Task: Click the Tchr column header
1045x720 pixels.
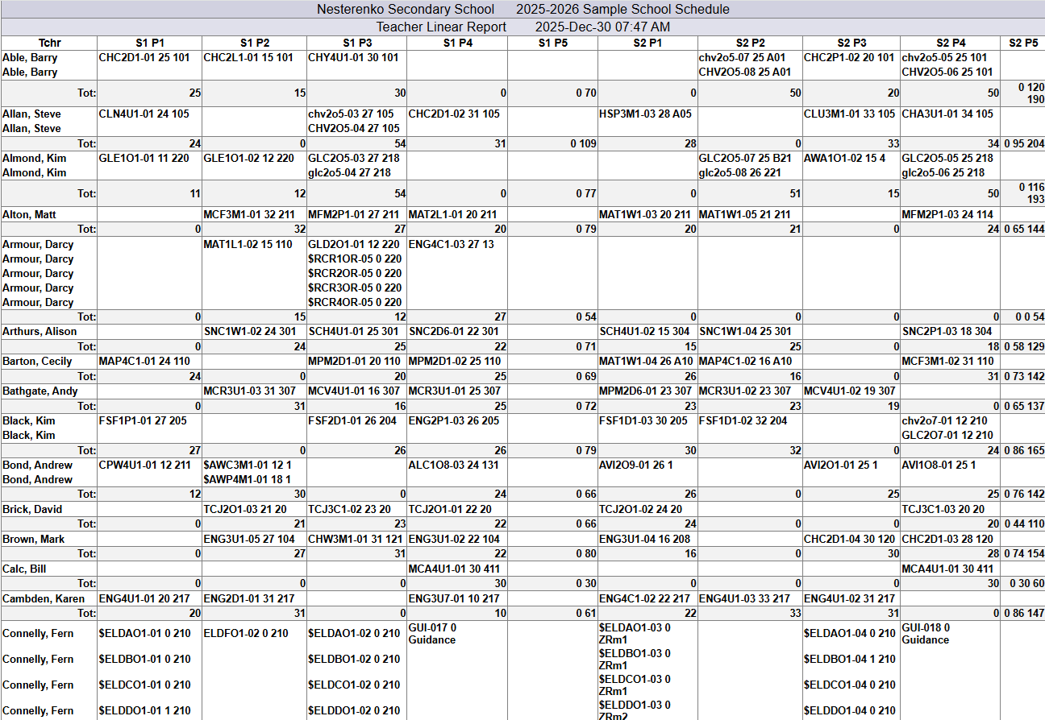Action: tap(49, 43)
